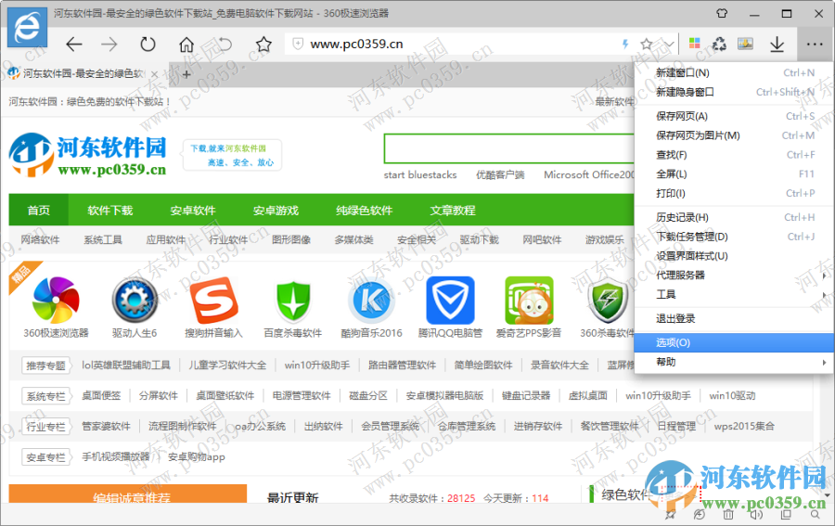Open favorites star in toolbar
This screenshot has height=526, width=835.
point(263,45)
